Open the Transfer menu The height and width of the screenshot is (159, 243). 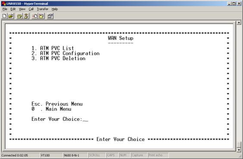(43, 9)
